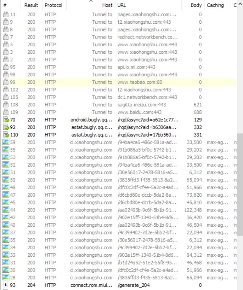This screenshot has height=290, width=243.
Task: Select the lock icon of session 109
Action: click(x=6, y=112)
